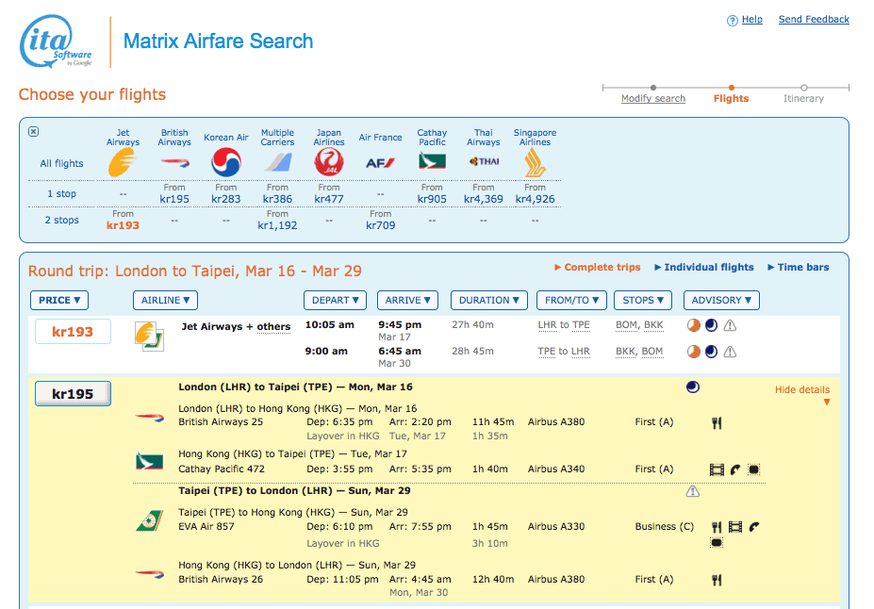Click Thai Airways price kr4,369
Screen dimensions: 874x609
click(x=484, y=199)
